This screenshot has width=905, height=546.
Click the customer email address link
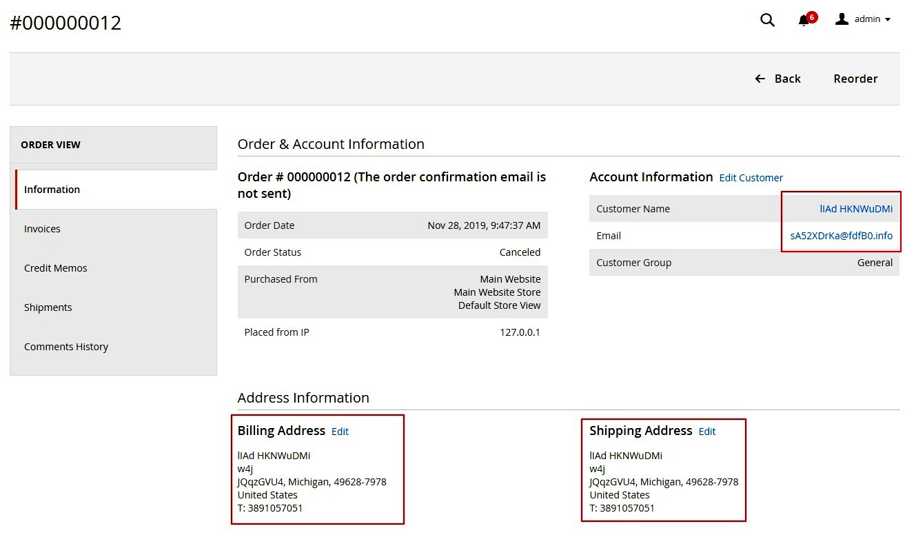841,236
